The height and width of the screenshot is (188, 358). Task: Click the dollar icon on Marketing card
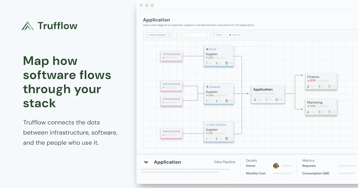tap(319, 112)
